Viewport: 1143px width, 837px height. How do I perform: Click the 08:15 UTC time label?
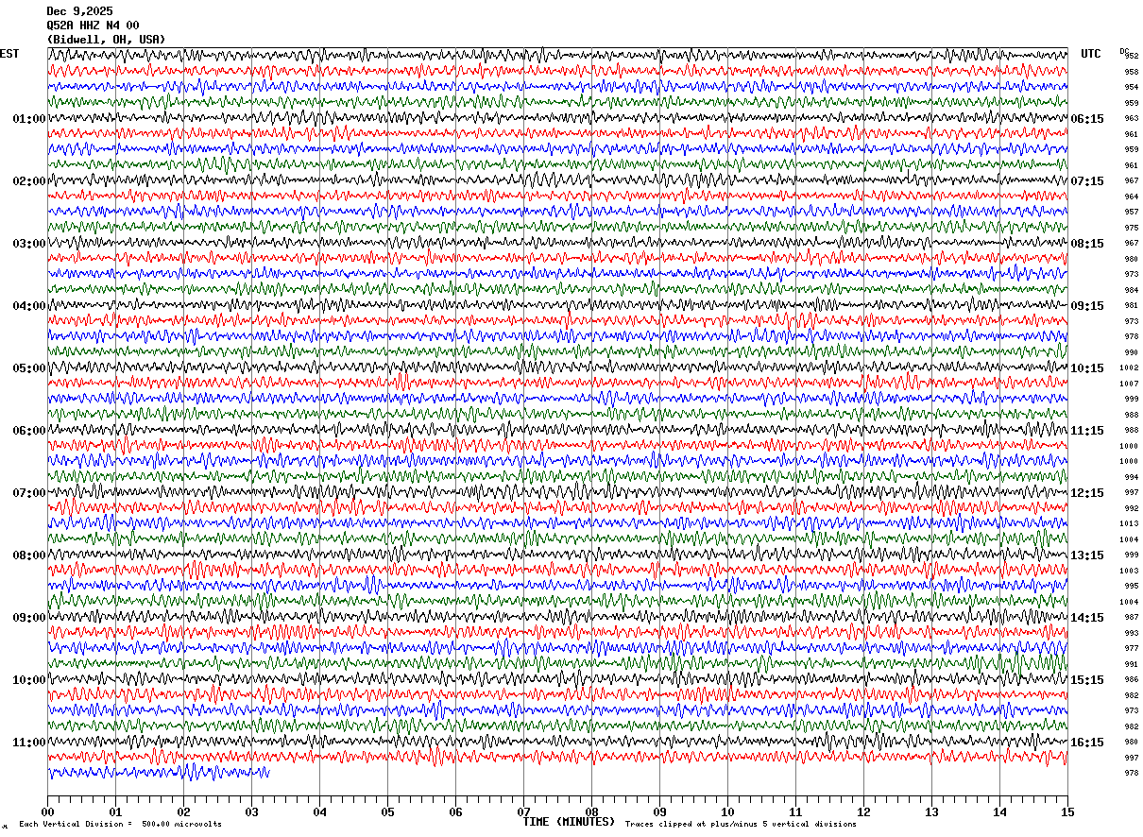[x=1087, y=244]
